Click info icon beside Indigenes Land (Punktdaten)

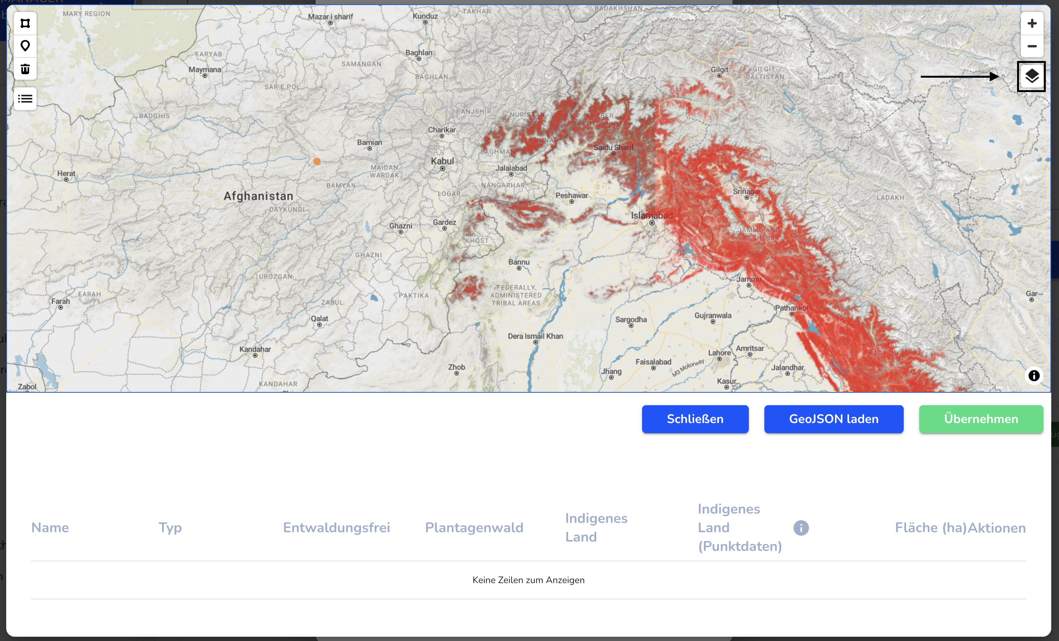click(801, 528)
